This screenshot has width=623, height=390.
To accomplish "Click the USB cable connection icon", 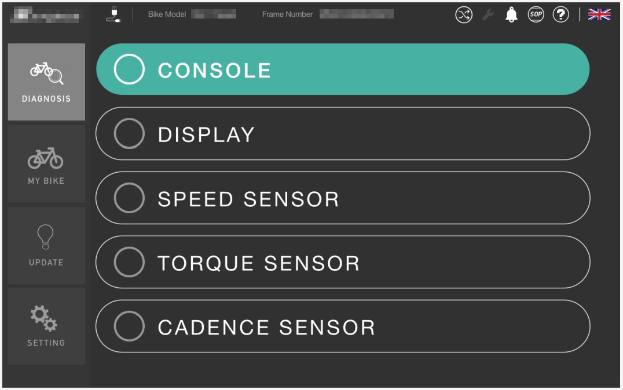I will [x=113, y=14].
